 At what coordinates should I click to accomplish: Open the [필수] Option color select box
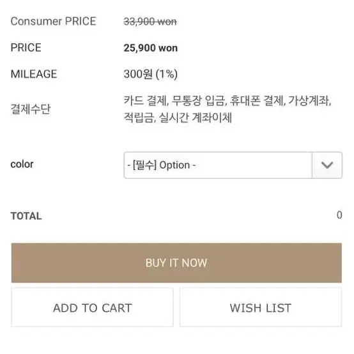point(233,165)
